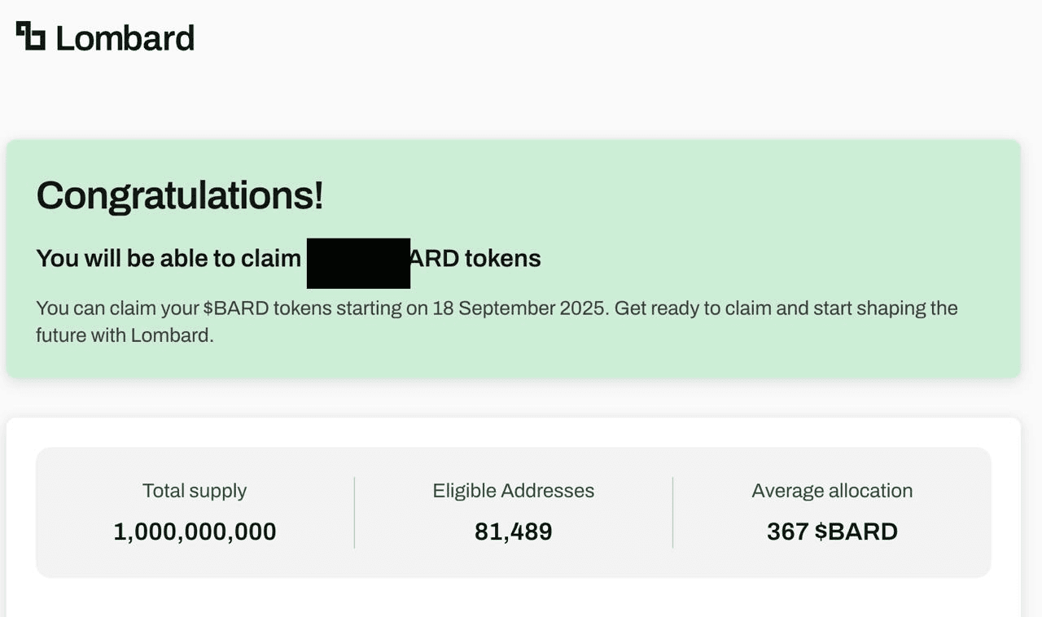Click the Lombard logo icon

(31, 36)
